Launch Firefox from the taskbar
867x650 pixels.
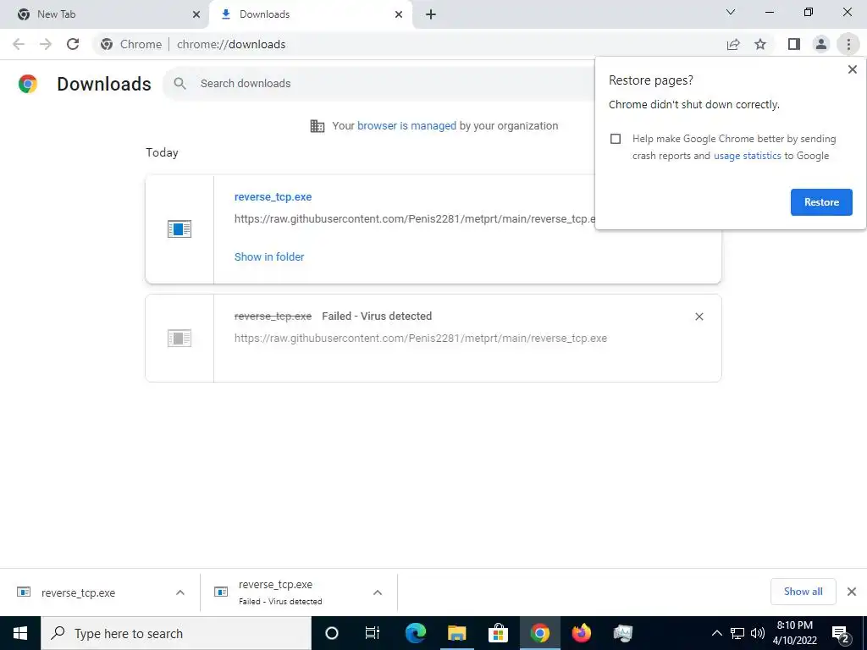[x=581, y=633]
